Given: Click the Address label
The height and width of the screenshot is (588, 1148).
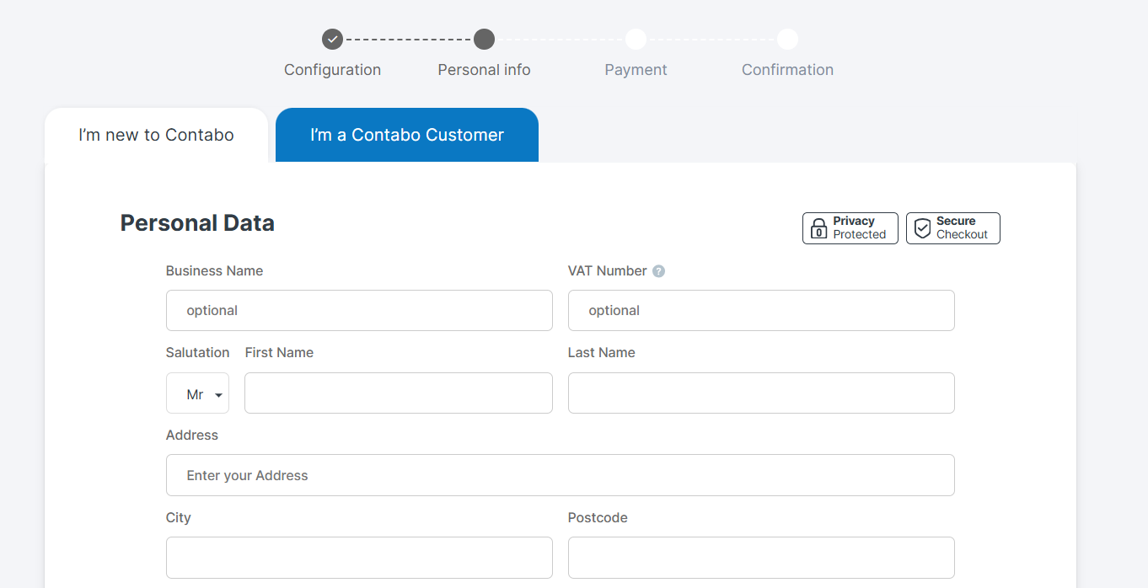Looking at the screenshot, I should (x=192, y=436).
